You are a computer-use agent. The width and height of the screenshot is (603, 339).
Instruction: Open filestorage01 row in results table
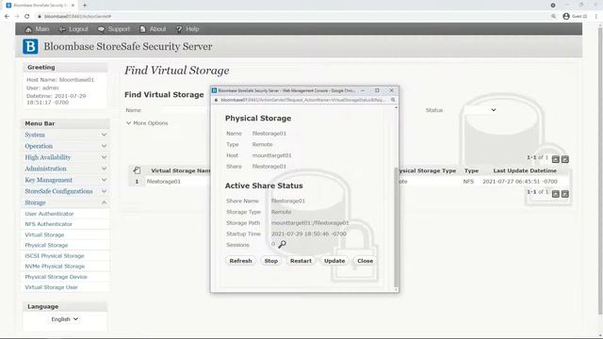click(163, 182)
